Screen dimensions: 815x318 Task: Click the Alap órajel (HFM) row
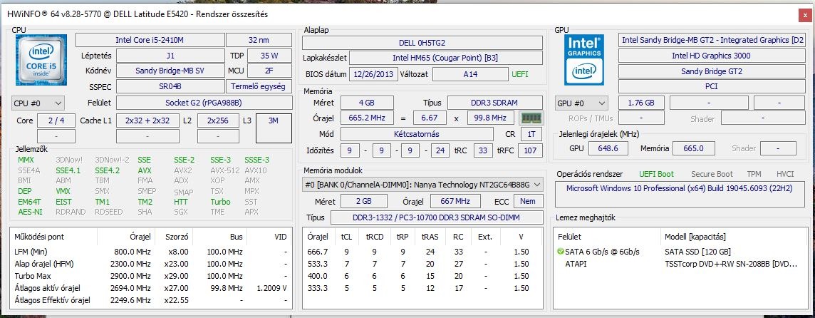click(151, 264)
